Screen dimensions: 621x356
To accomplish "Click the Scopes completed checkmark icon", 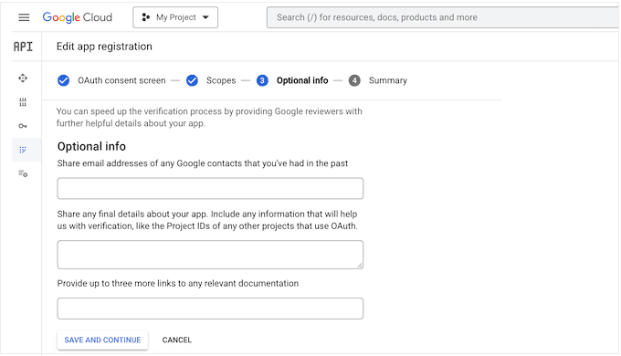I will click(192, 80).
